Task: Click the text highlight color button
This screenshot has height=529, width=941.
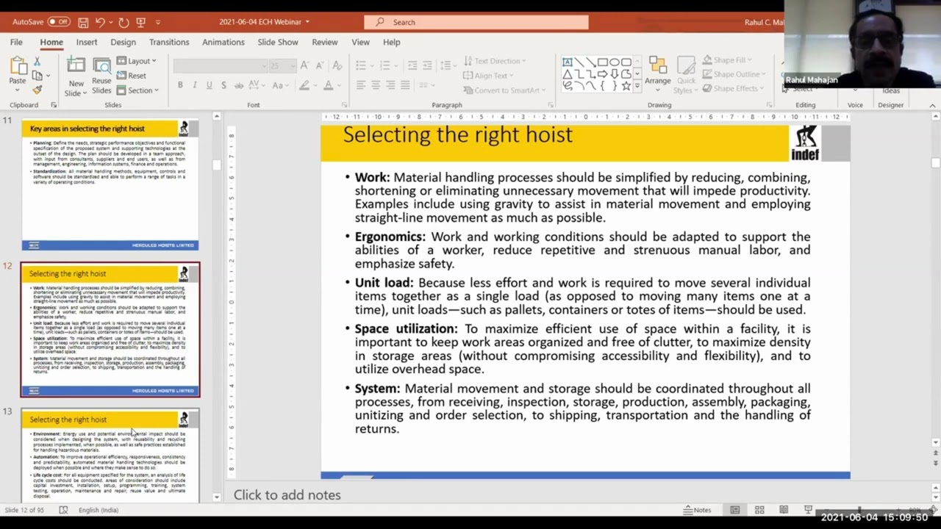Action: [x=304, y=85]
